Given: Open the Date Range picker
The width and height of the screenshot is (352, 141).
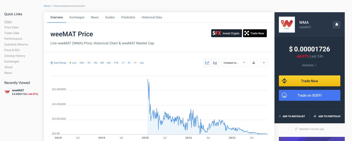Looking at the screenshot, I should (59, 63).
